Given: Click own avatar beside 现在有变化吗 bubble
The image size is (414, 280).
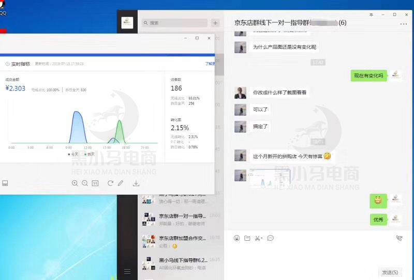Looking at the screenshot, I should click(395, 75).
